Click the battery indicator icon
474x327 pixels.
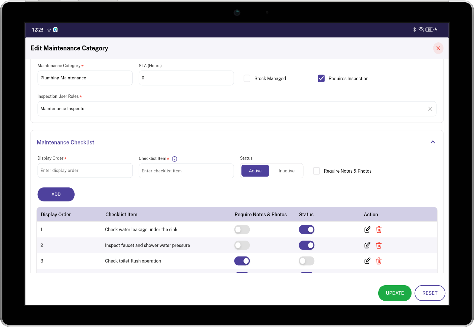(430, 30)
